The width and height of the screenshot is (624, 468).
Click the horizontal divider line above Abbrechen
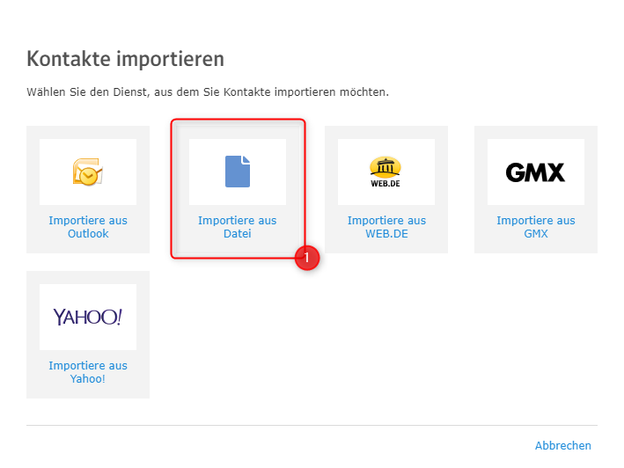(312, 426)
